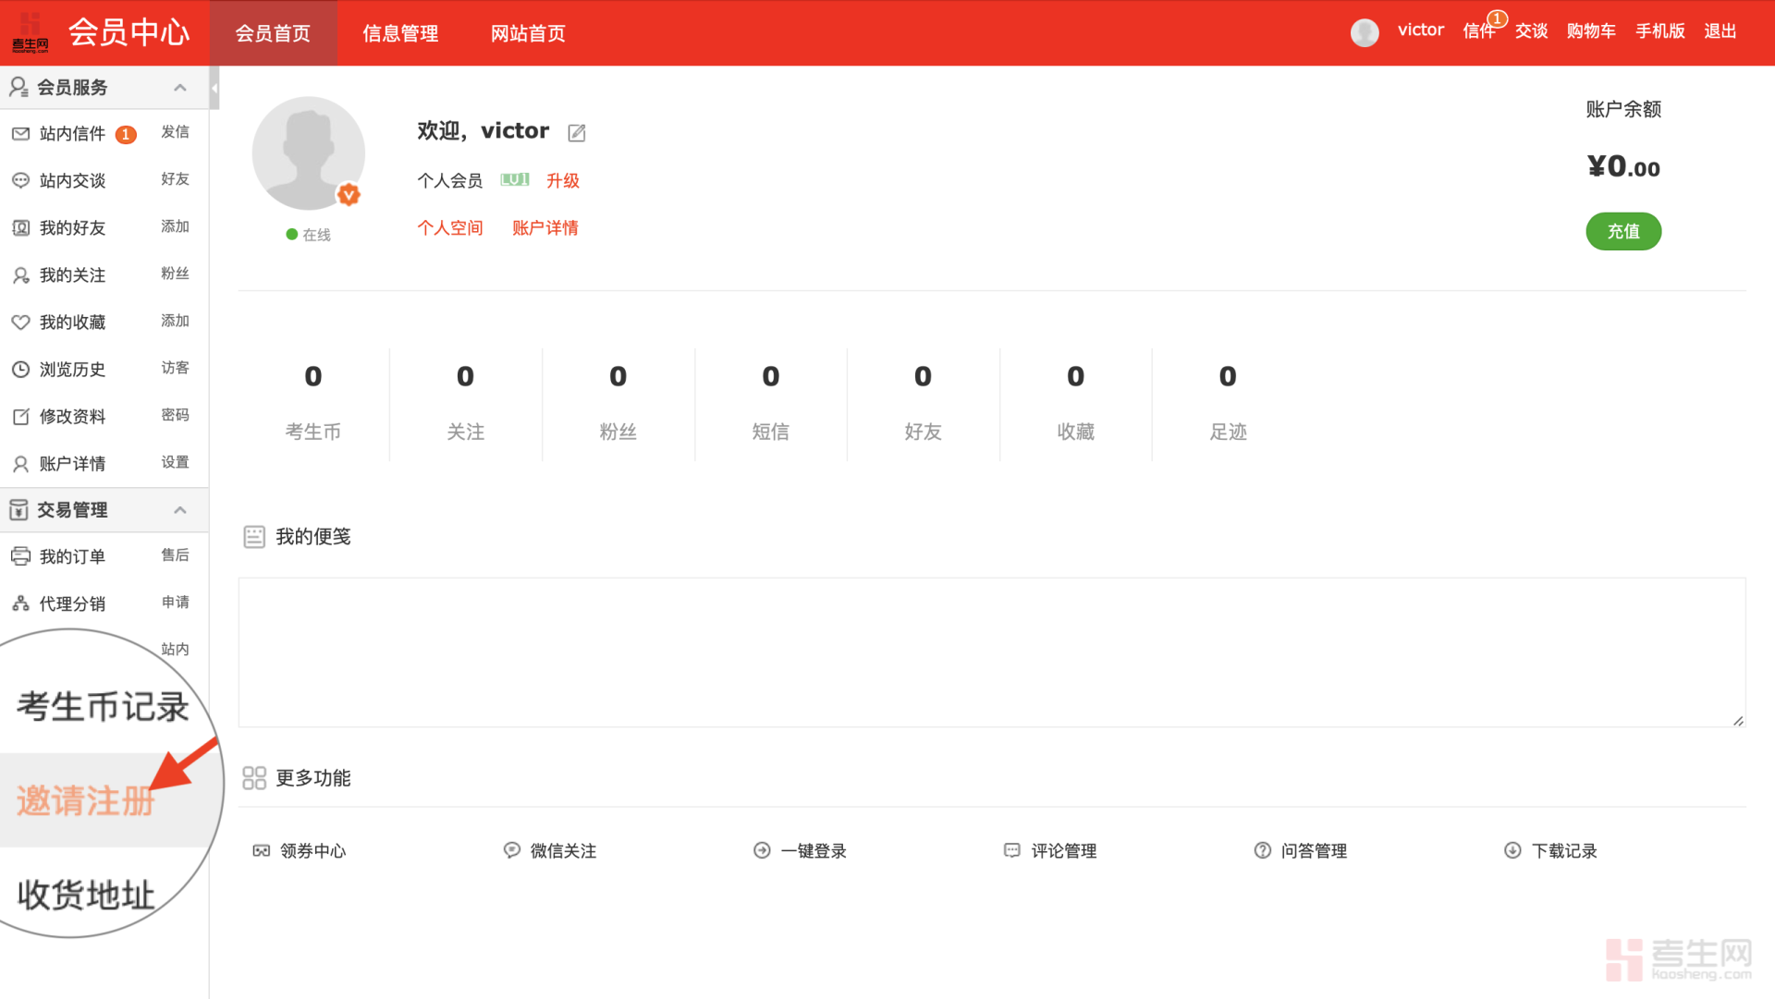Image resolution: width=1775 pixels, height=999 pixels.
Task: Click the edit pencil icon beside victor
Action: pyautogui.click(x=577, y=133)
